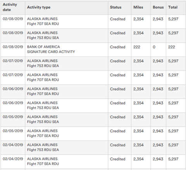
Task: Click the Bonus column header
Action: click(158, 7)
